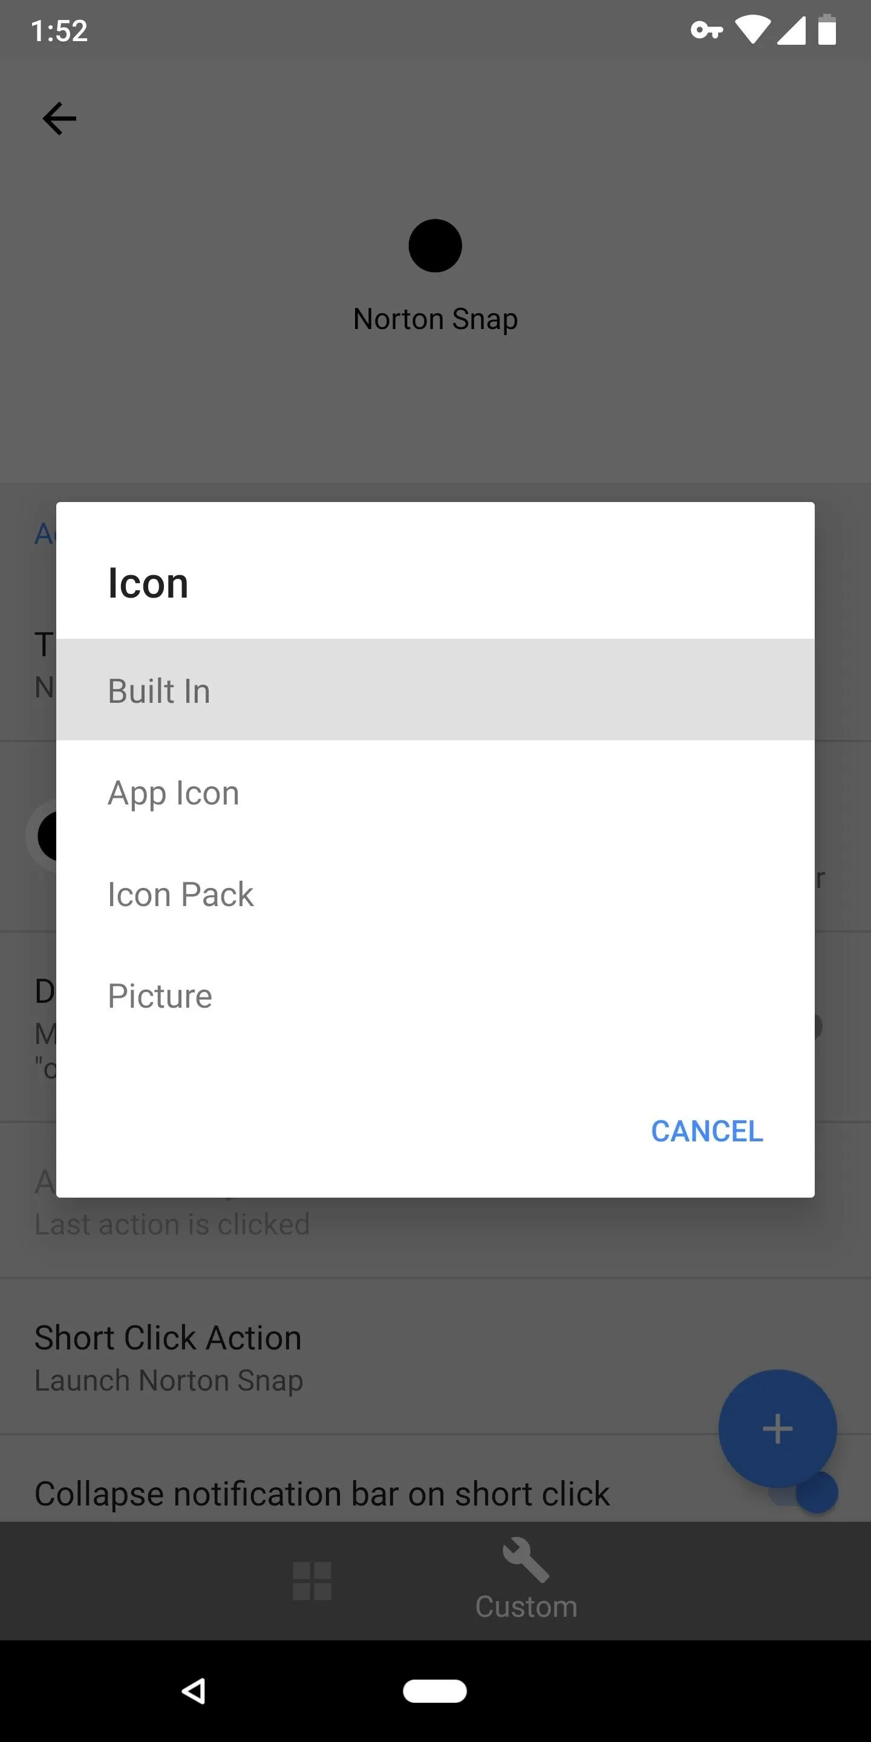Open the Custom wrench tab
871x1742 pixels.
[526, 1580]
